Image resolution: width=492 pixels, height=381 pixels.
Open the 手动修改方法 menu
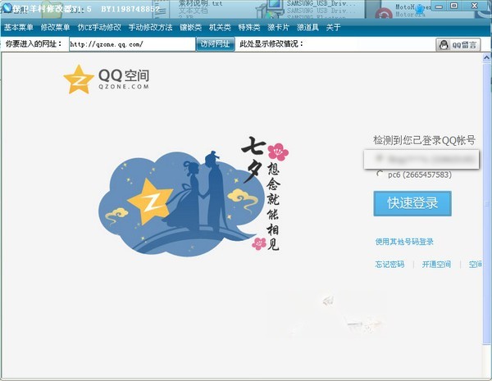pos(151,27)
